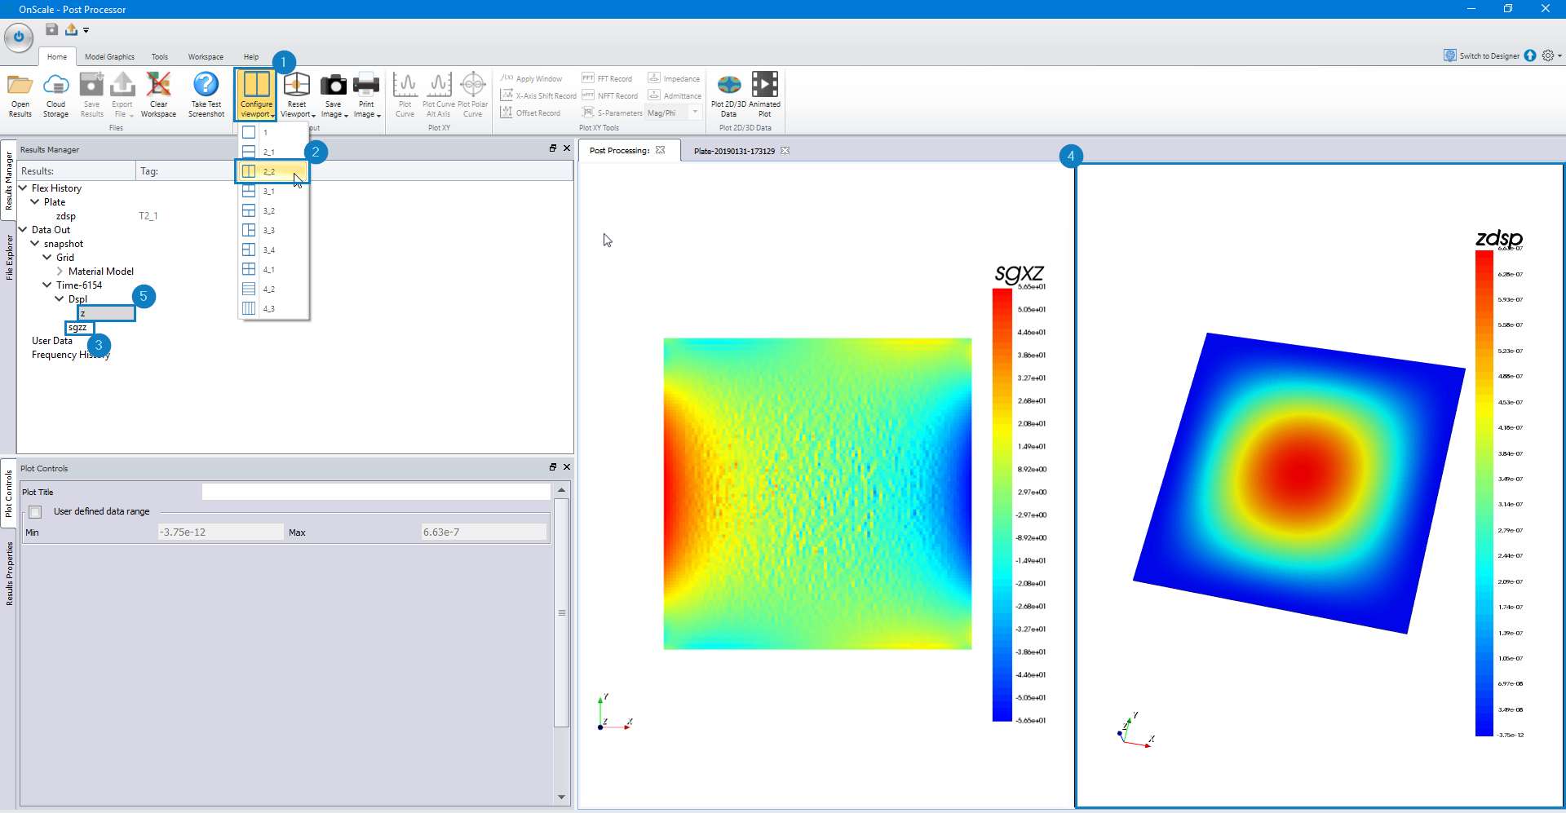
Task: Click the Plot Polar Curve icon
Action: coord(473,85)
